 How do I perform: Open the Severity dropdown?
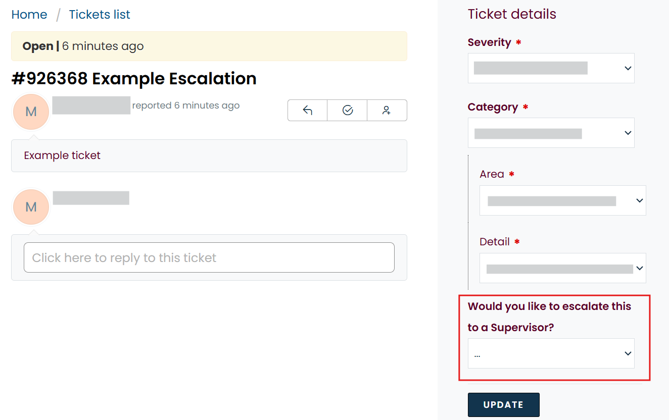[551, 68]
